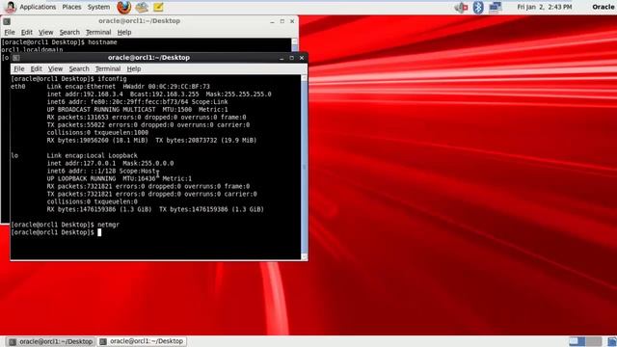This screenshot has width=617, height=347.
Task: Click the volume icon in system tray
Action: click(x=461, y=7)
